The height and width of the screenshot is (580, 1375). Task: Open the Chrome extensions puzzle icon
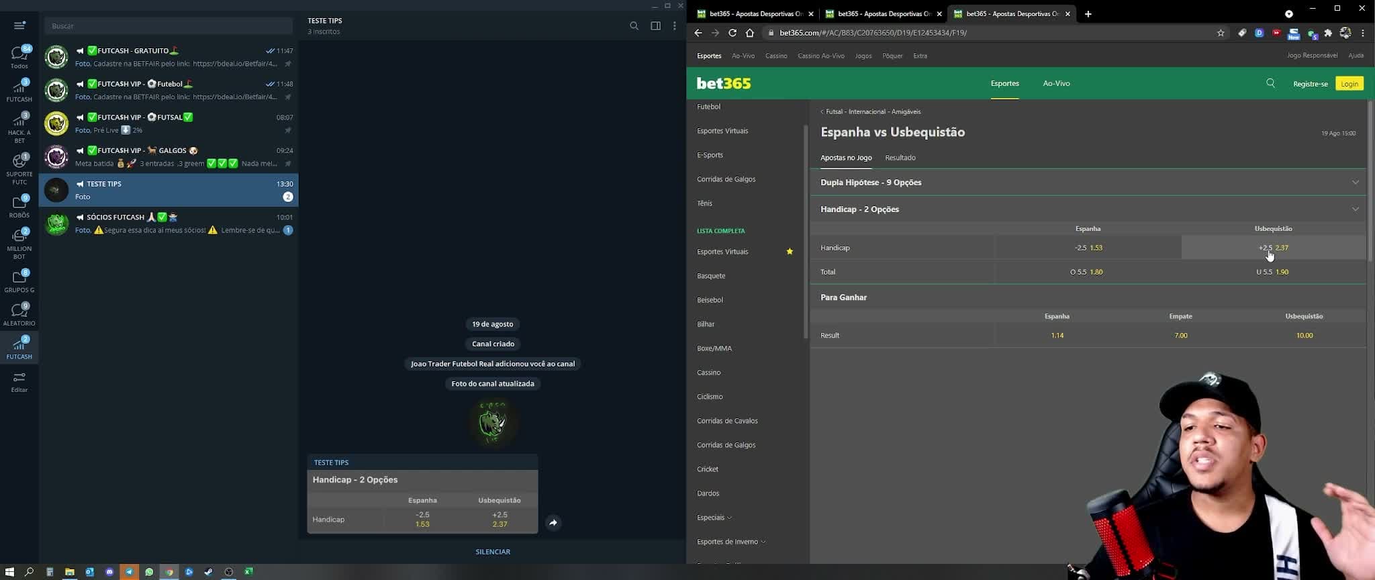pyautogui.click(x=1328, y=33)
